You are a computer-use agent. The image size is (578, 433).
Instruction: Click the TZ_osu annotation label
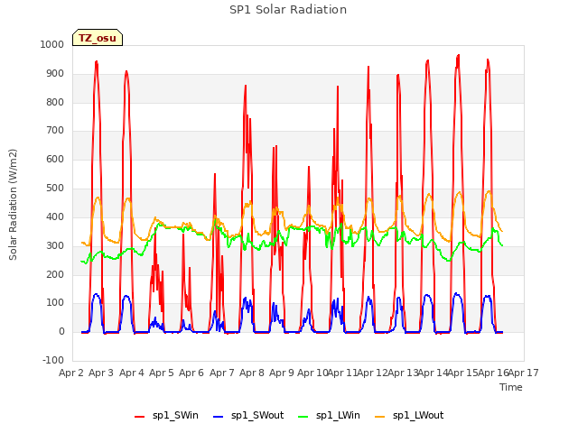click(98, 38)
